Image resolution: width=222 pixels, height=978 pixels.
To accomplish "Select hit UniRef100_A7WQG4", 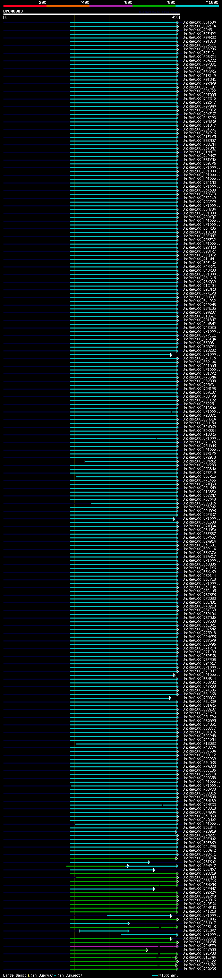I will [199, 526].
